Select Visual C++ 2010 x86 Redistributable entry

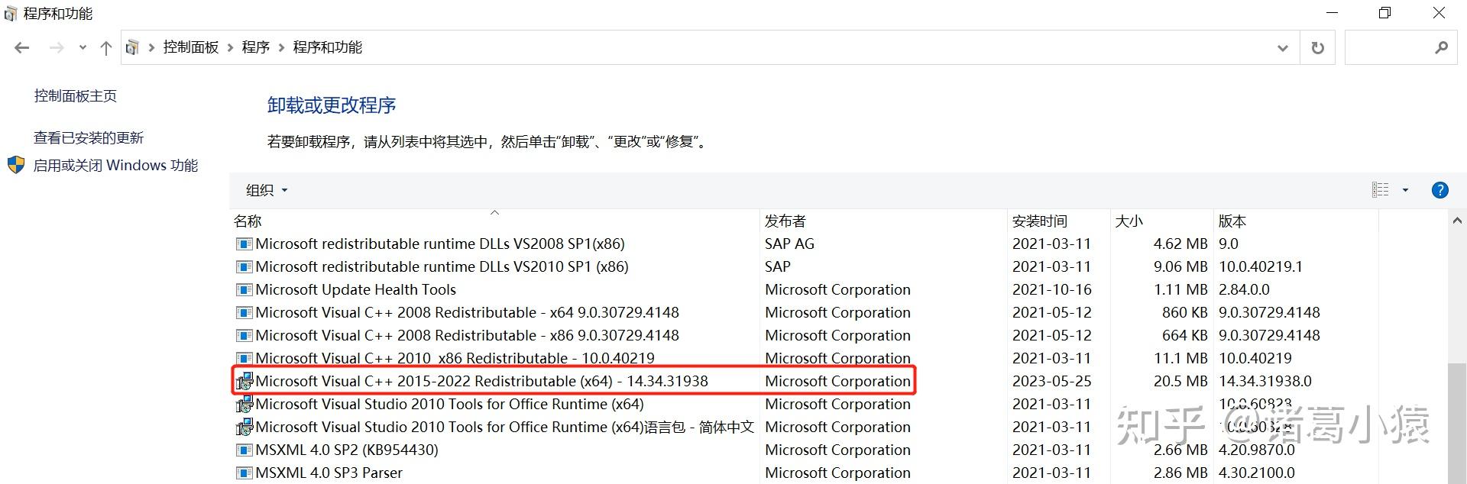(455, 359)
